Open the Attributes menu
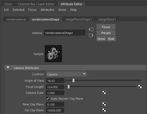The width and height of the screenshot is (147, 114). (47, 10)
